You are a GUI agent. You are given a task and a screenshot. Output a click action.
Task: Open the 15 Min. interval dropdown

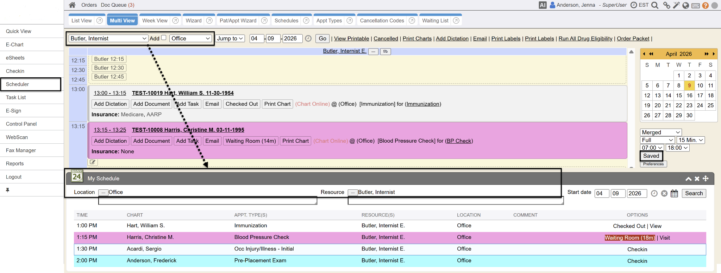coord(690,140)
